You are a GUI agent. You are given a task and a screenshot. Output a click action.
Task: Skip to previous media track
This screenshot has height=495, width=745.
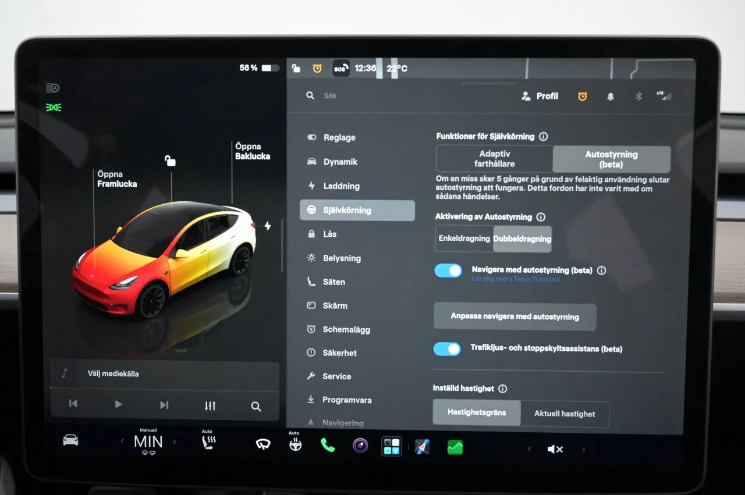point(73,404)
